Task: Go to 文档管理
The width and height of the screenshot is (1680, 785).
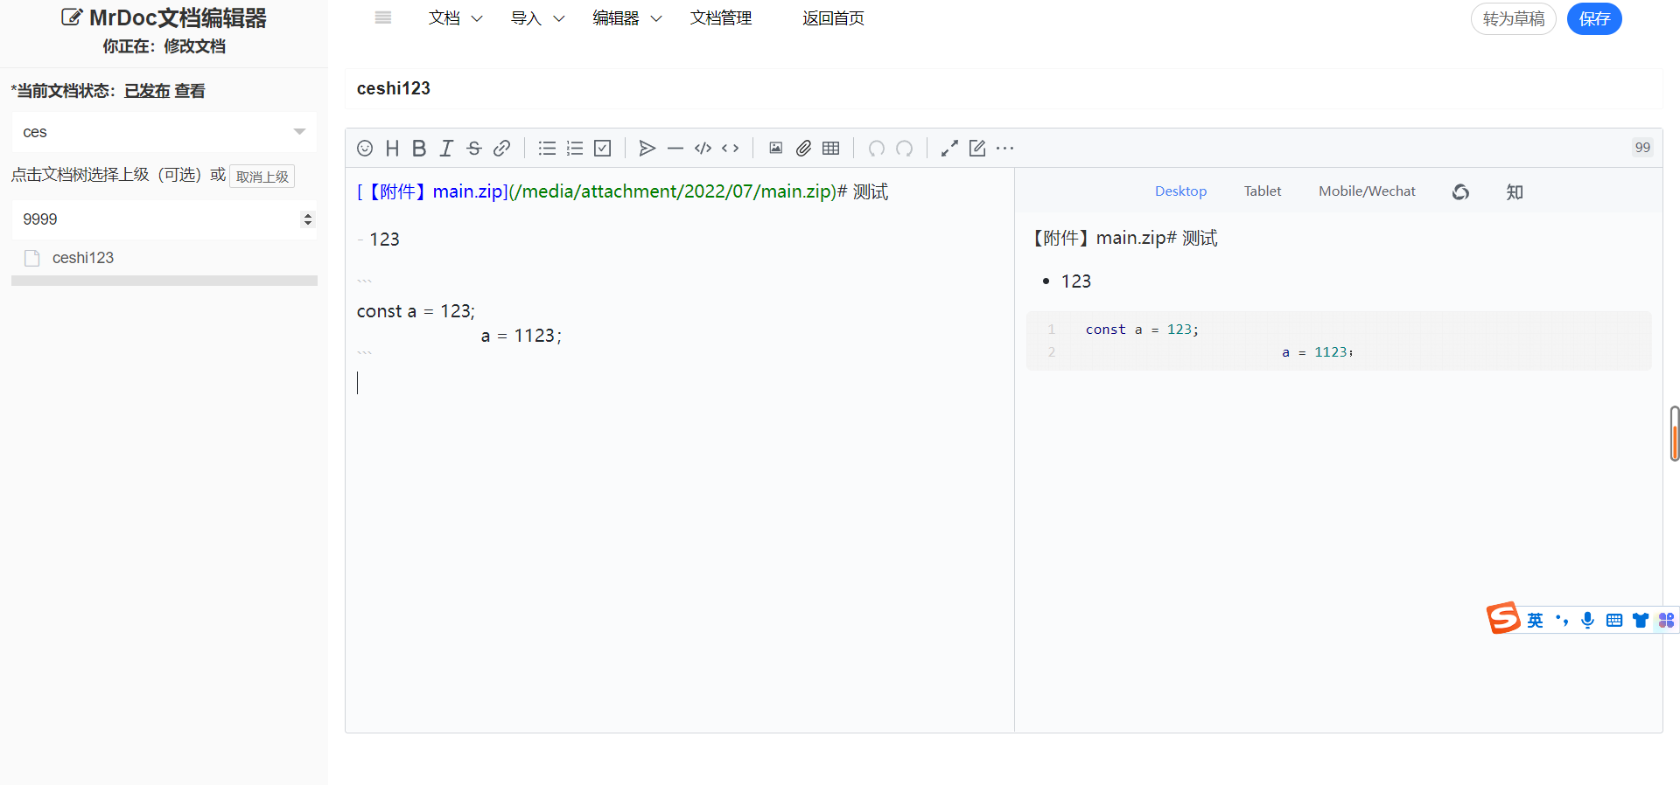Action: (x=721, y=18)
